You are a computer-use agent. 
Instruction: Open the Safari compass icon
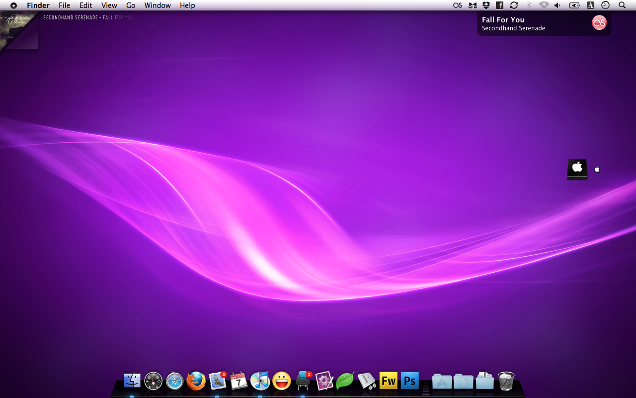[175, 381]
